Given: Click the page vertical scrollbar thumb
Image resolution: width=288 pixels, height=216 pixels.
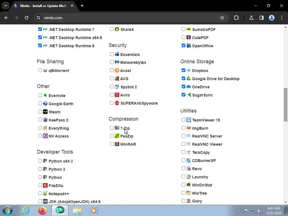Looking at the screenshot, I should tap(285, 105).
